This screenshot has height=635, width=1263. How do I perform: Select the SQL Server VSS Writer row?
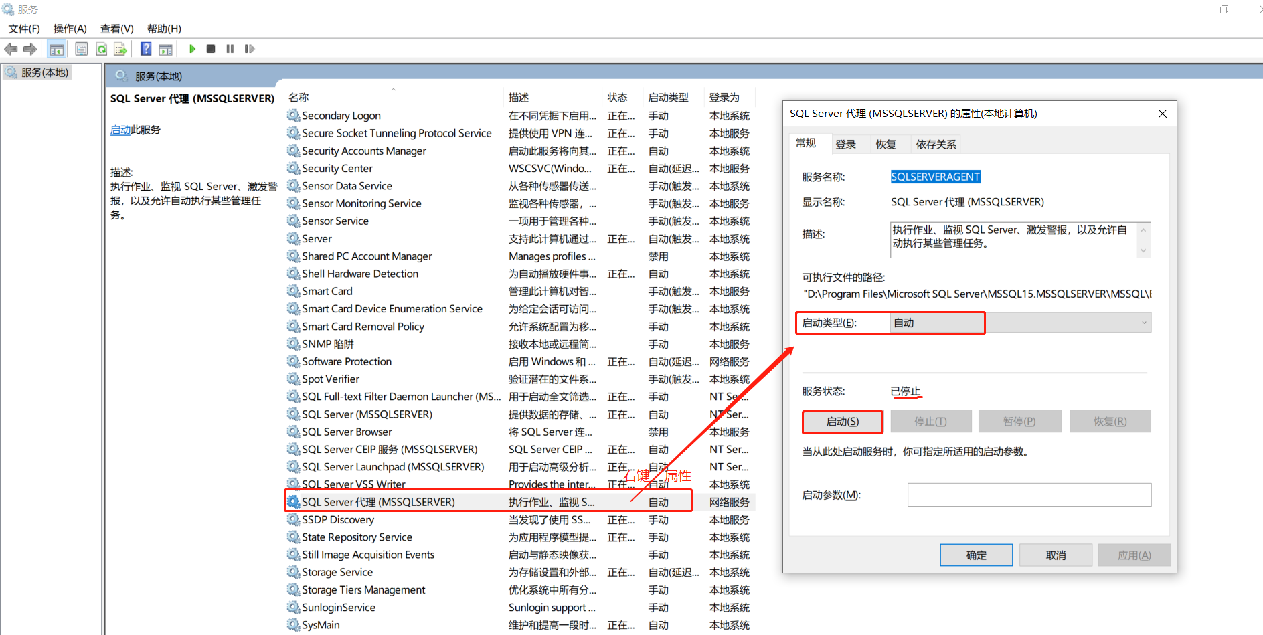click(521, 484)
